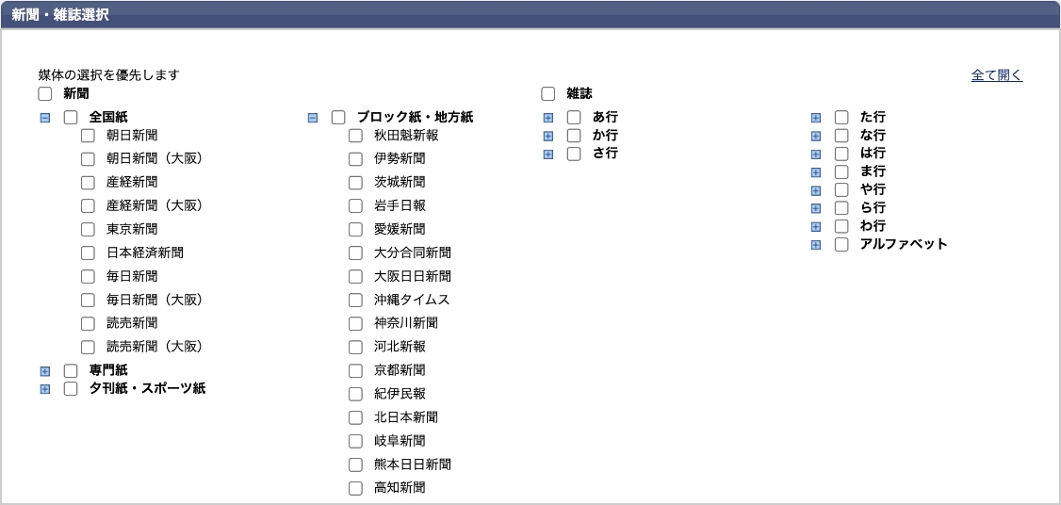
Task: Select the 岐阜新聞 checkbox
Action: click(x=355, y=441)
